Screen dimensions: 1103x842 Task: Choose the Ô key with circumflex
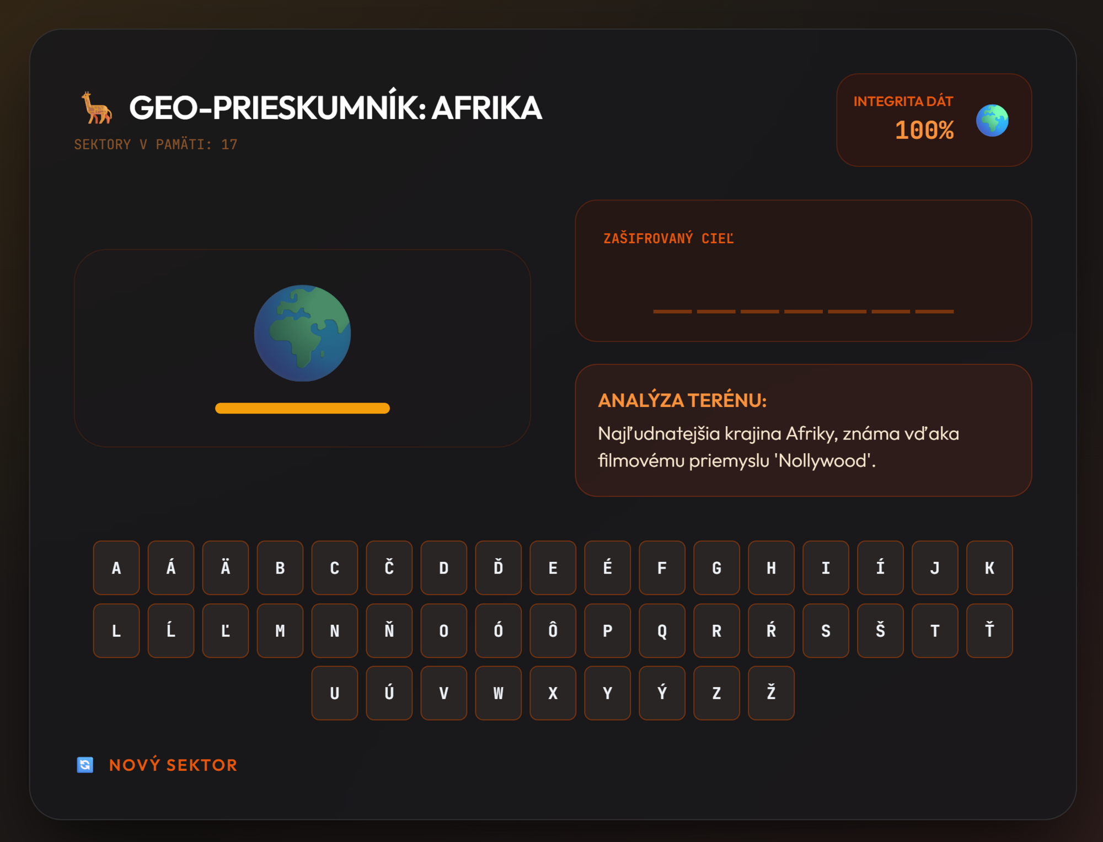[x=553, y=631]
